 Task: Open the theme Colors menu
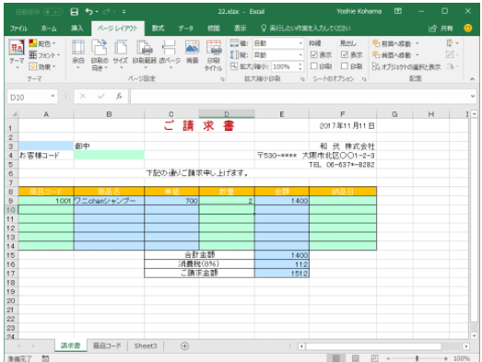pyautogui.click(x=42, y=43)
